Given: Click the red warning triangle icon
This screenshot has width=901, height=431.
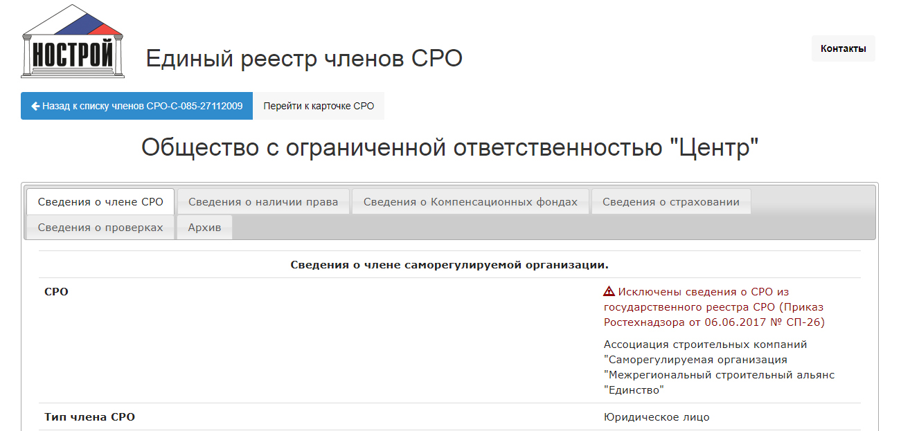Looking at the screenshot, I should (609, 292).
